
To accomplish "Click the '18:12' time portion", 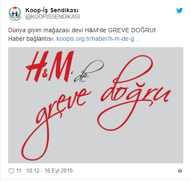I will [x=33, y=171].
